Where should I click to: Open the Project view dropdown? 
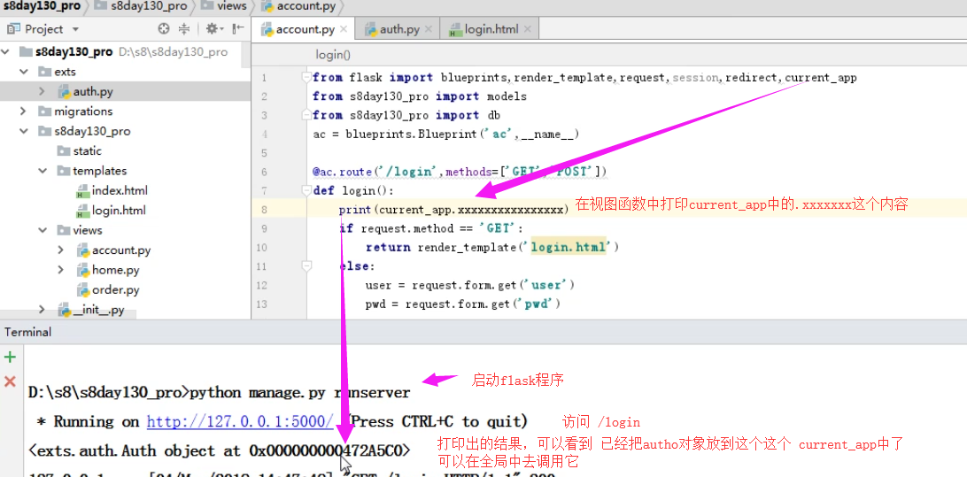(x=75, y=29)
